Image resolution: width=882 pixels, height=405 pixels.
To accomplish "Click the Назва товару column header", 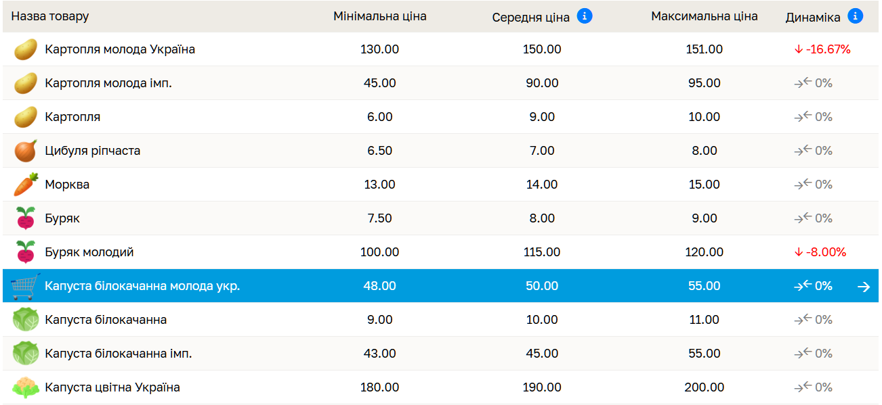I will pos(50,16).
